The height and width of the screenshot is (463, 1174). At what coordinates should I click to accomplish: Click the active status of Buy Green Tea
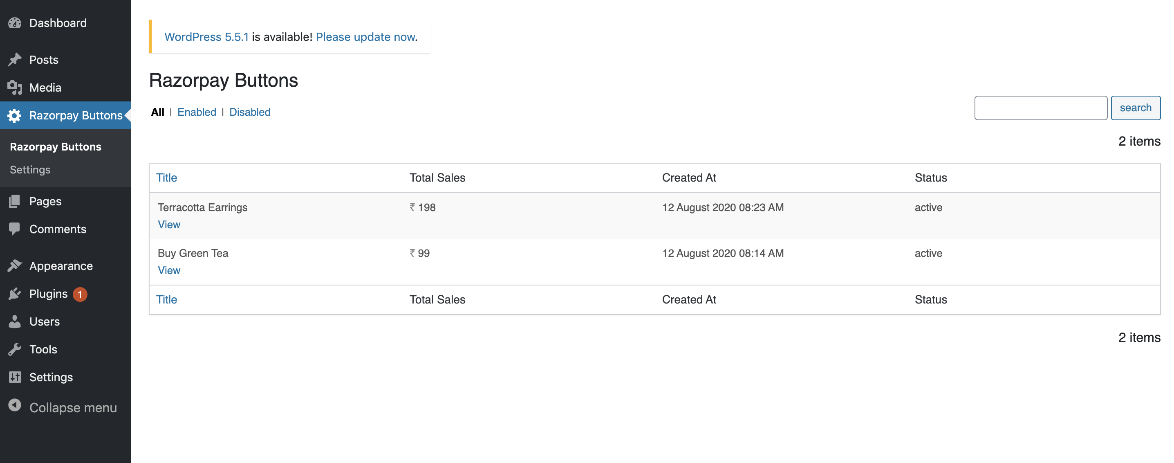[x=928, y=253]
